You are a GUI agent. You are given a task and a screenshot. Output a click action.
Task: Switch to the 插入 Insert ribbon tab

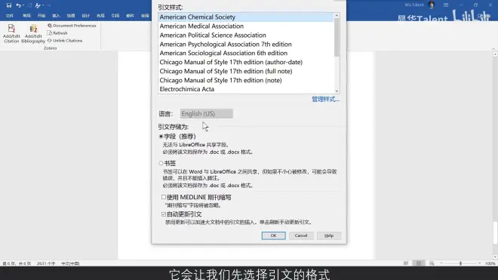pos(56,16)
